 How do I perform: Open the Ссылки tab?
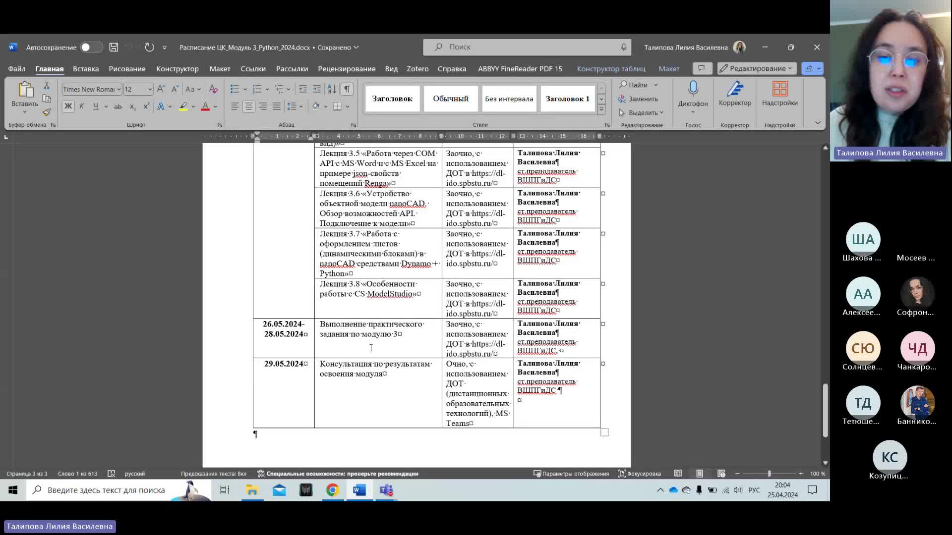coord(253,69)
